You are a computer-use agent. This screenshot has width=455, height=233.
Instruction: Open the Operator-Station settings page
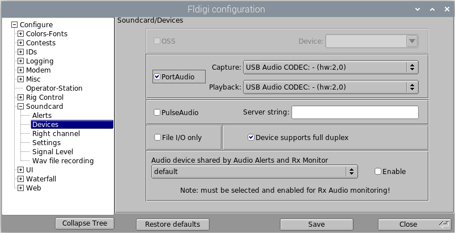pos(54,88)
